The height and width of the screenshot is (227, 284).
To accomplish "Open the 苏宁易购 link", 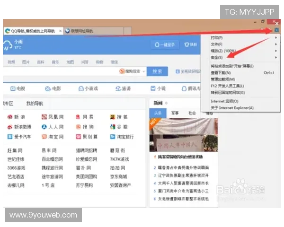I will point(84,185).
